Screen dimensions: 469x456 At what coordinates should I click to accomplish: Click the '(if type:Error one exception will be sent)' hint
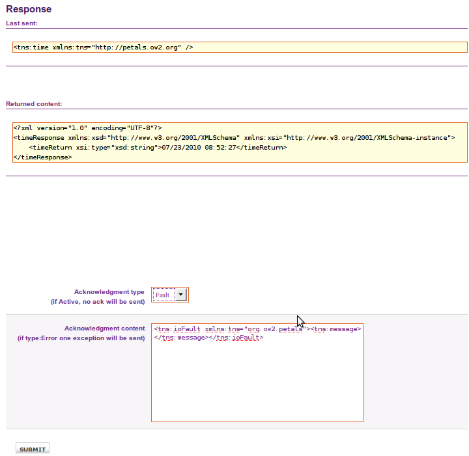click(x=81, y=338)
